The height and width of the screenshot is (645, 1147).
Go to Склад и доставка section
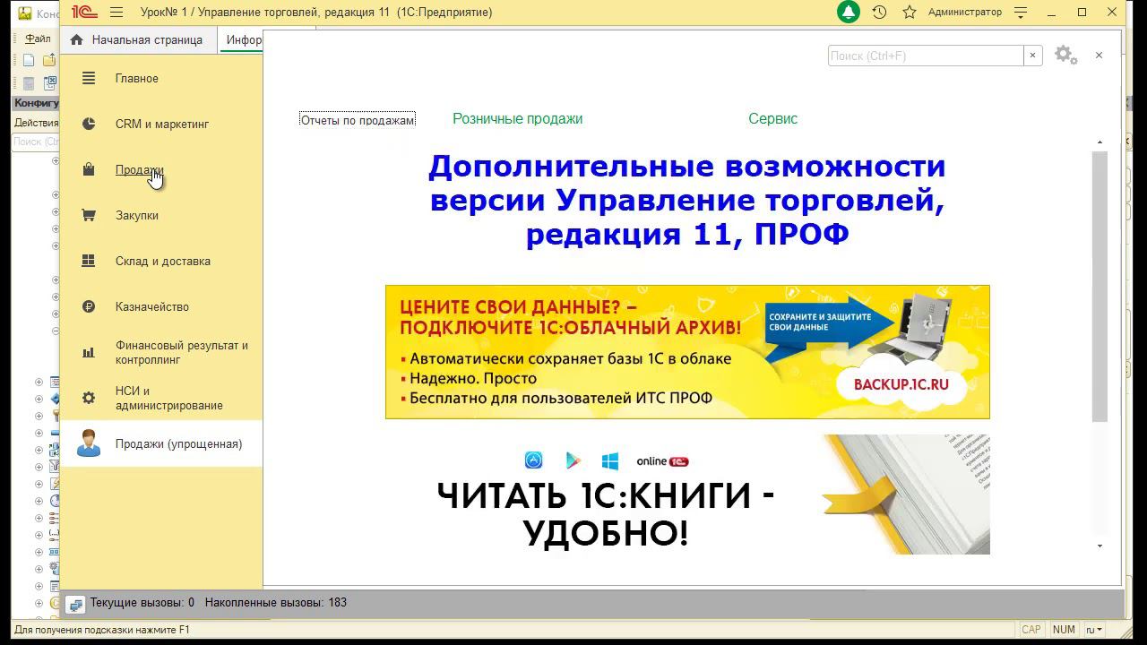pyautogui.click(x=161, y=261)
